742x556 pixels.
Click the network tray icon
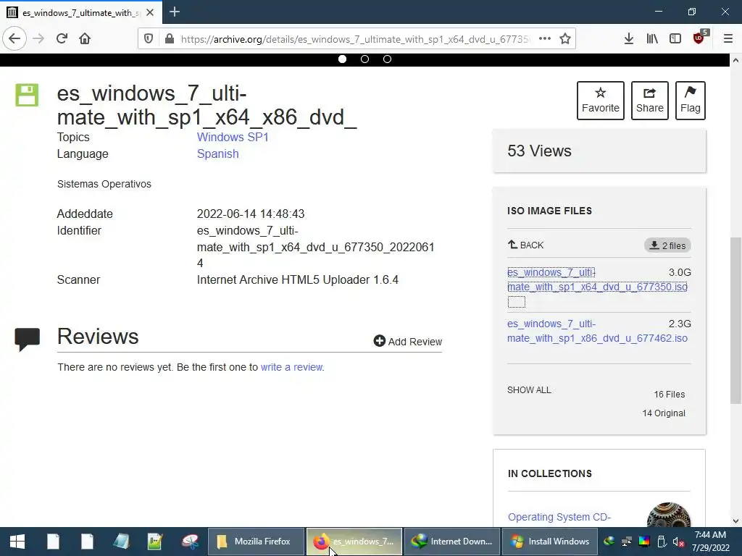coord(627,542)
